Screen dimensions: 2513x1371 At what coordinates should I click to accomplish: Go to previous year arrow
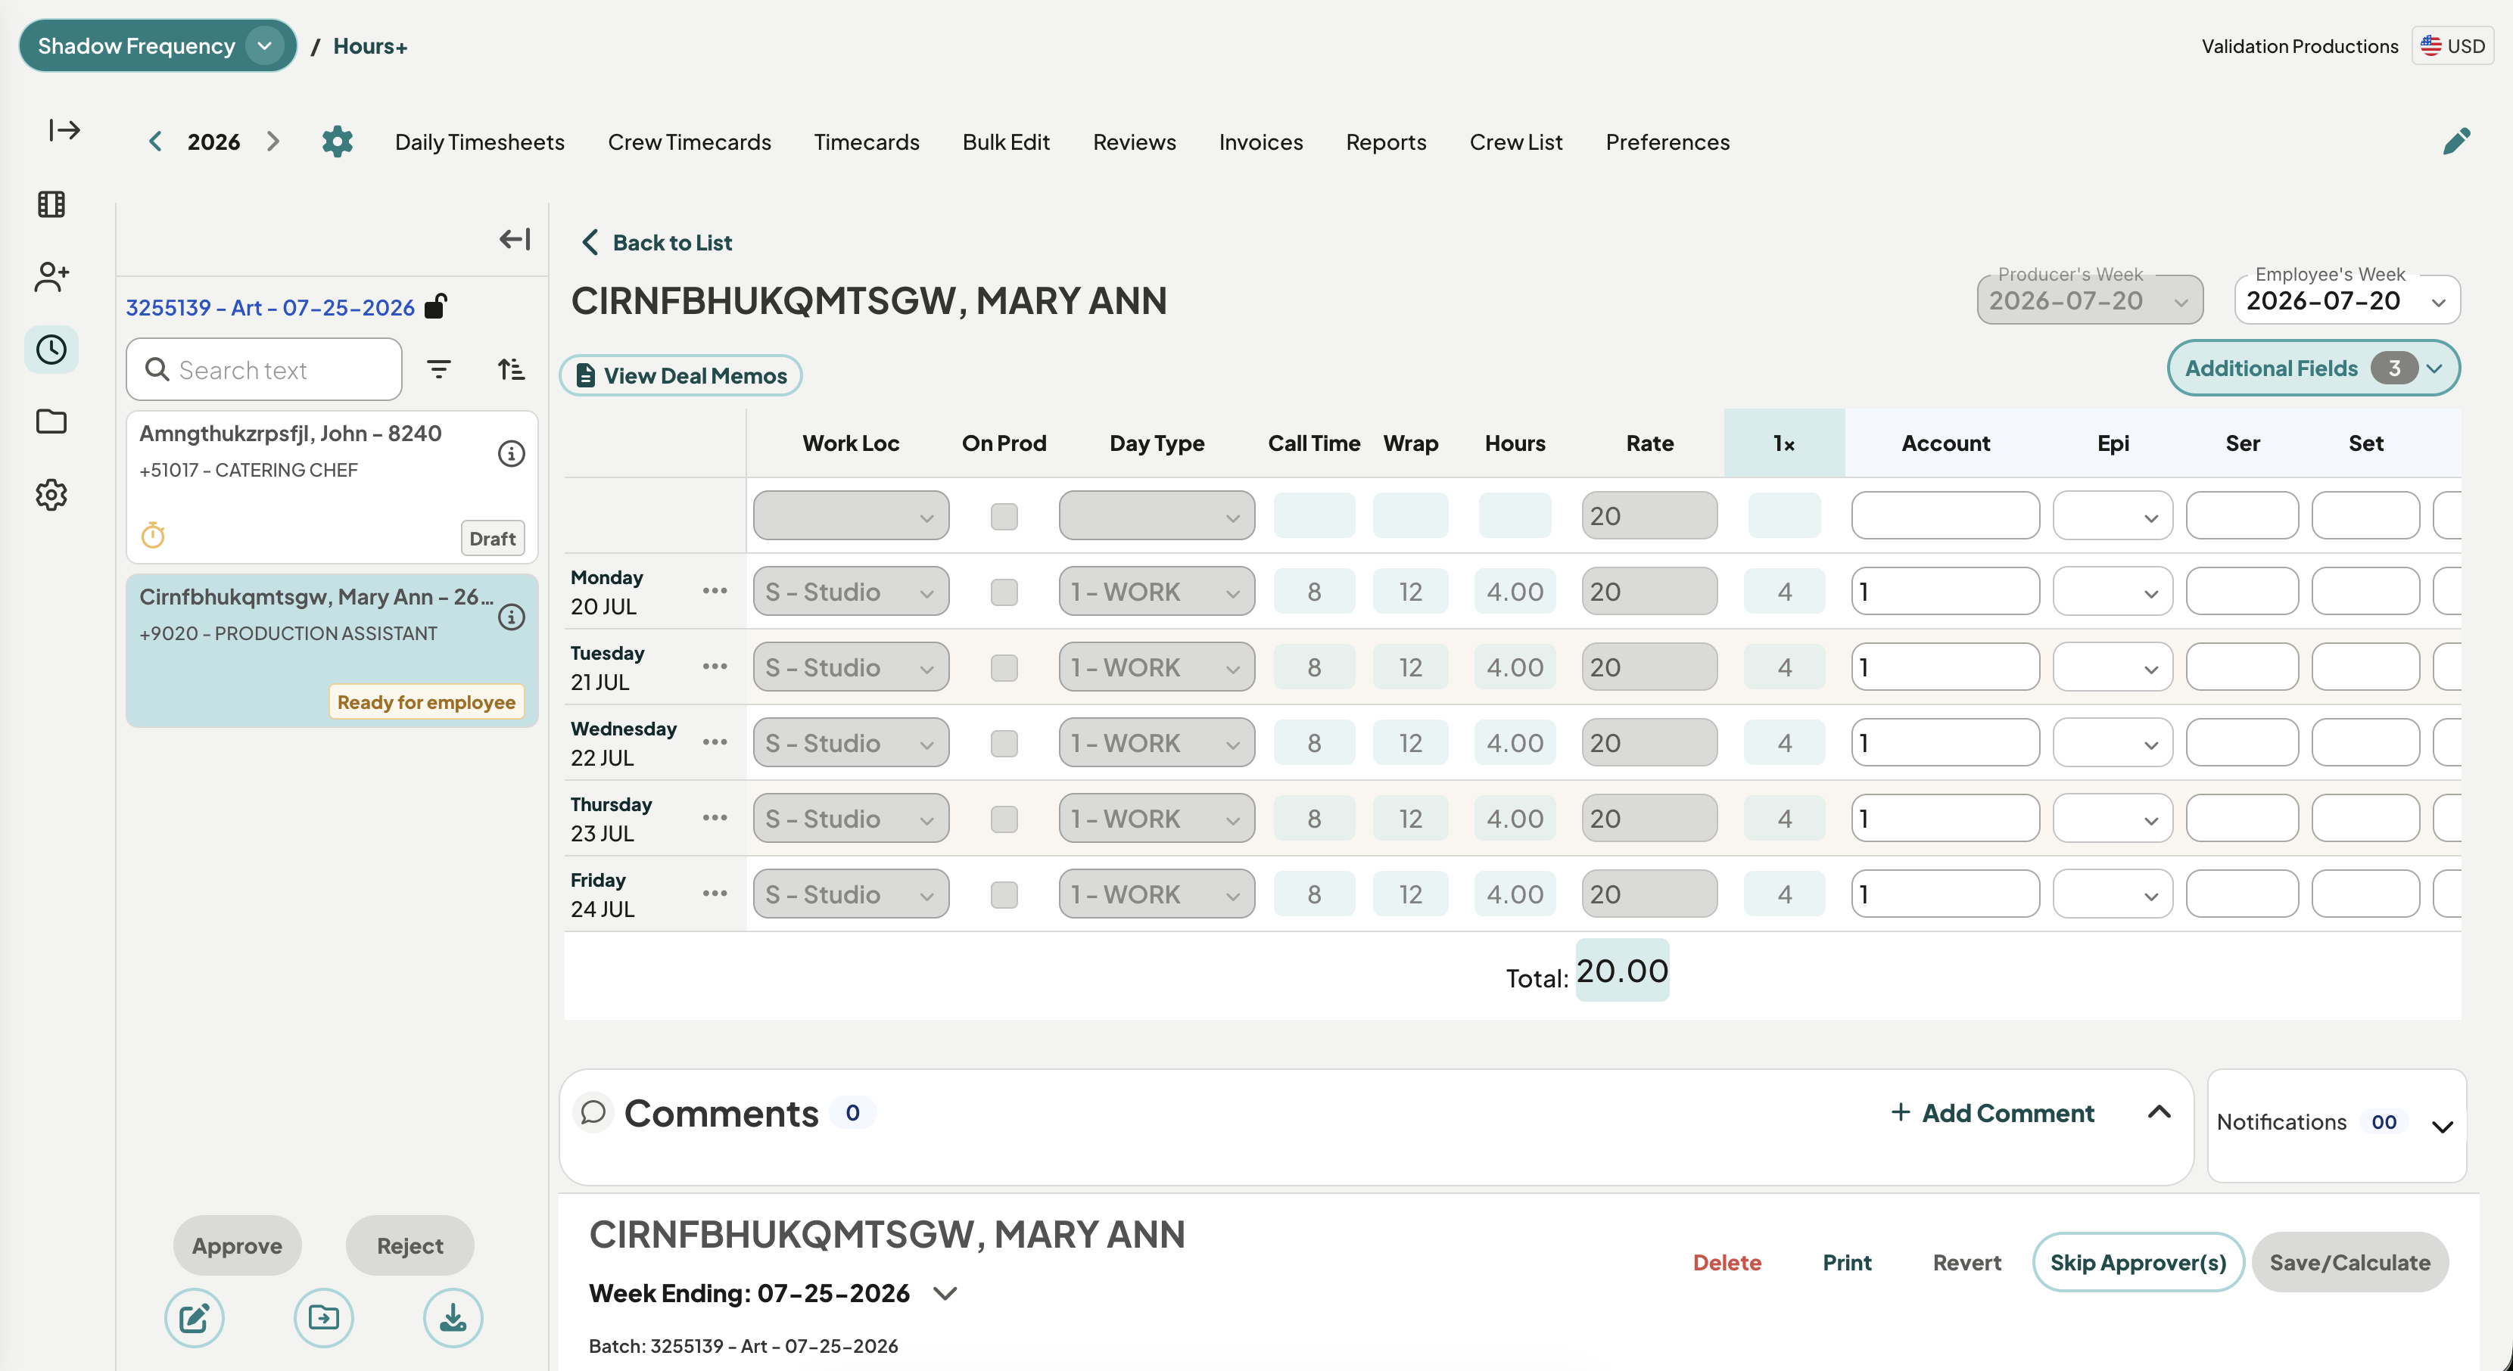point(155,141)
